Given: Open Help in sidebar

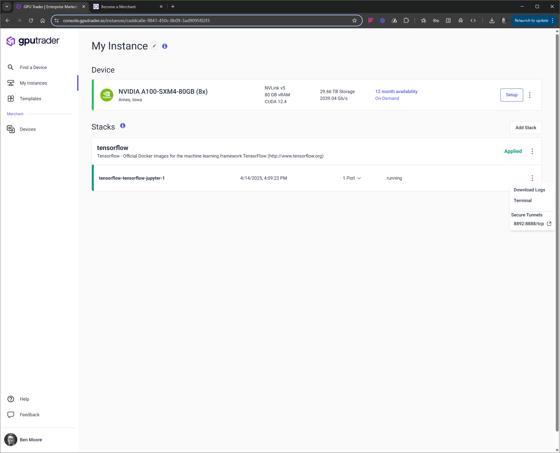Looking at the screenshot, I should [24, 399].
